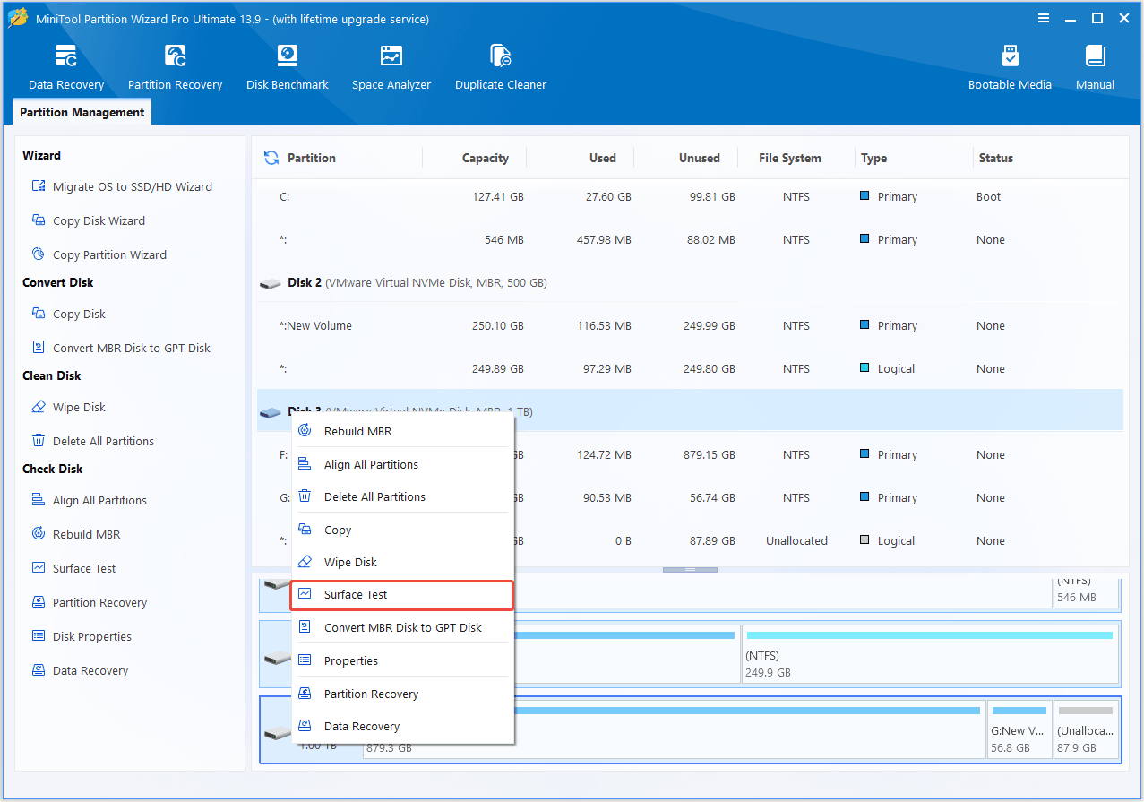Viewport: 1144px width, 802px height.
Task: Select the 546 MB partition row
Action: click(690, 239)
